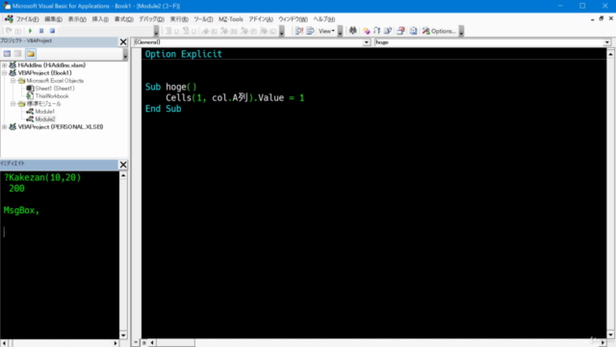Click the Module1 module icon
The width and height of the screenshot is (616, 347).
click(30, 112)
